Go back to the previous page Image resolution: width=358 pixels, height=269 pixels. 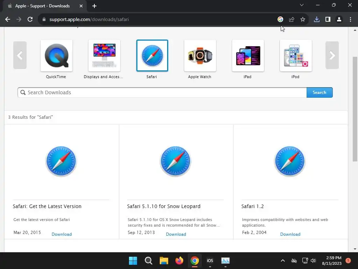(8, 20)
